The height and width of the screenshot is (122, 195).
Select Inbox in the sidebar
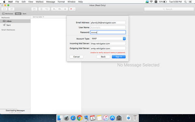15,21
